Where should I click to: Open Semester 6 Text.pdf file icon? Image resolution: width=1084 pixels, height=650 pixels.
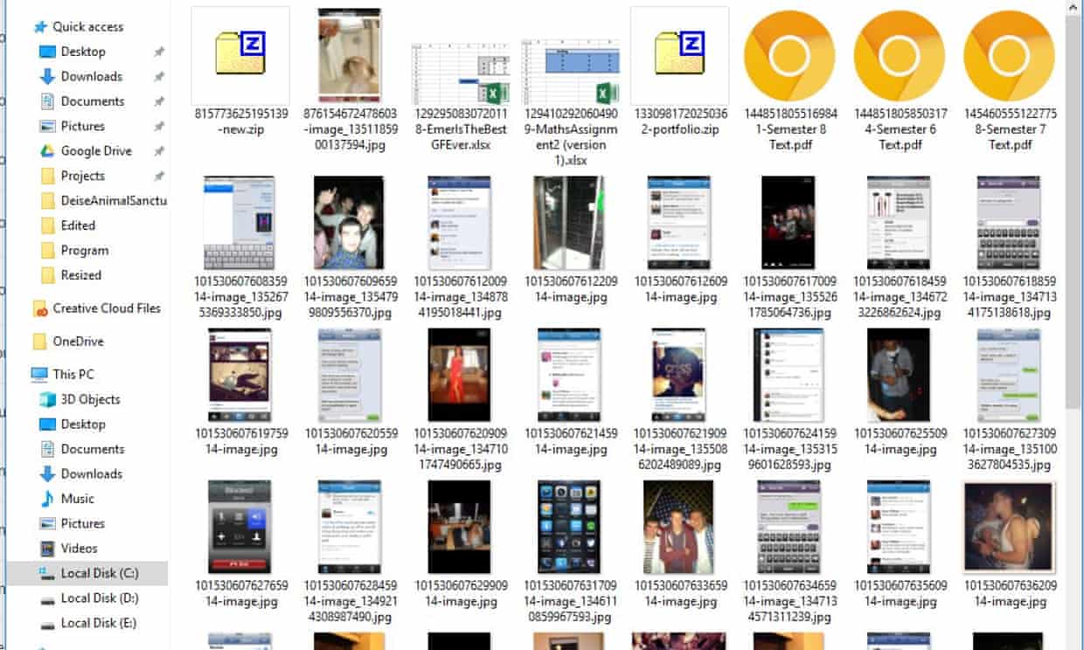pyautogui.click(x=900, y=57)
